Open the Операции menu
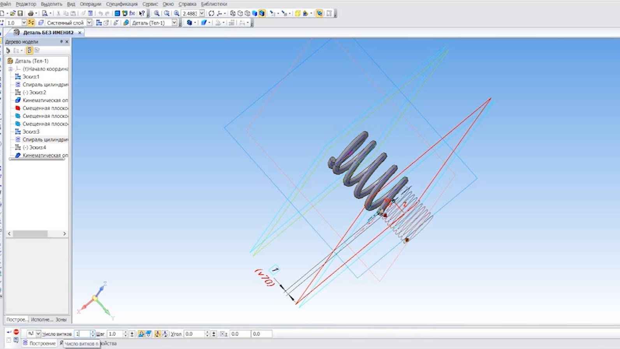 pyautogui.click(x=90, y=4)
